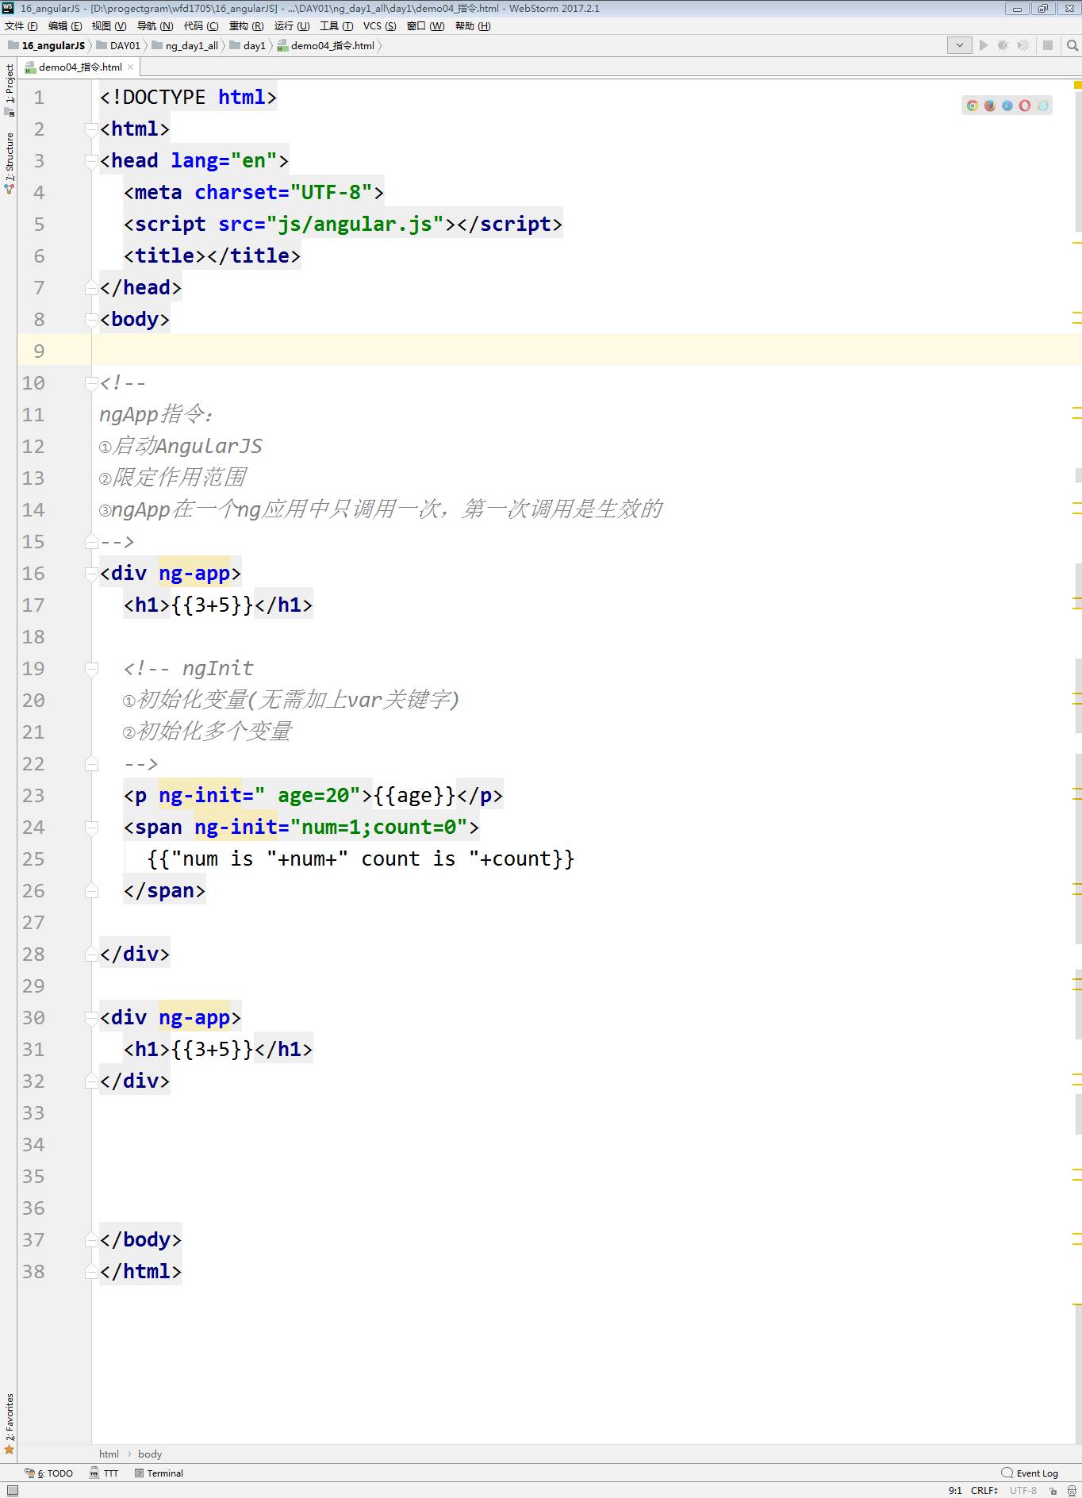Open page in Chrome browser icon
This screenshot has width=1082, height=1498.
972,106
